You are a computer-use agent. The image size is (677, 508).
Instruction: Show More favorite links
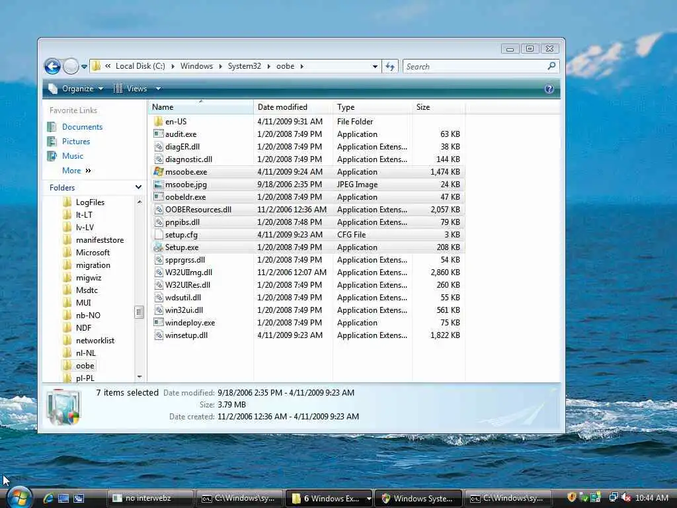coord(77,171)
